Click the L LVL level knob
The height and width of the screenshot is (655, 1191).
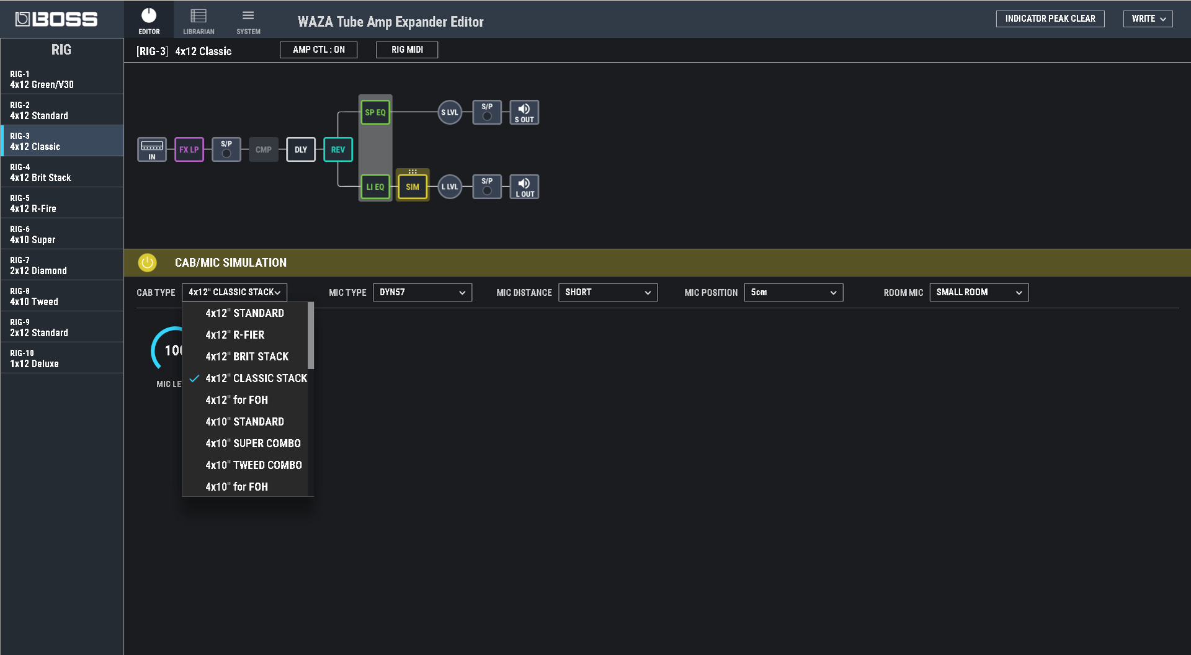tap(450, 187)
